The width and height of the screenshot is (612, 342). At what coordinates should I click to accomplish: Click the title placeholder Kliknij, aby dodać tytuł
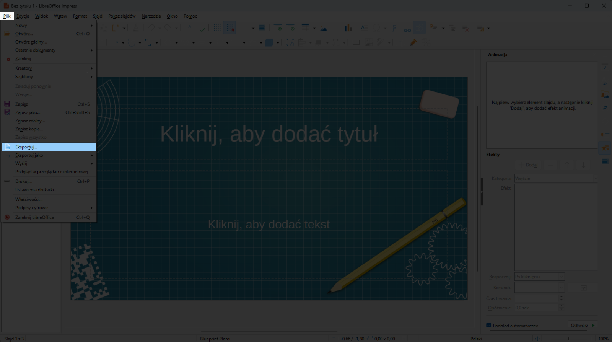269,134
